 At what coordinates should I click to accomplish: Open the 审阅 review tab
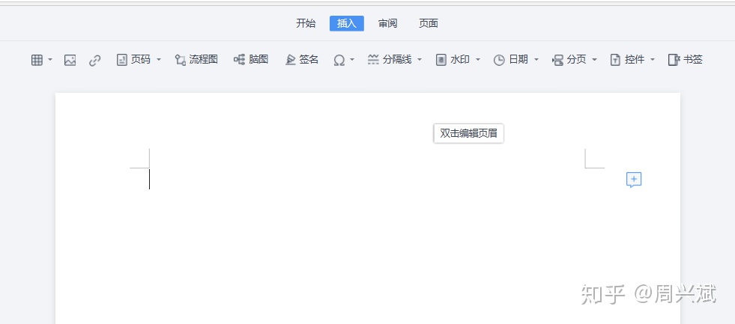coord(387,23)
